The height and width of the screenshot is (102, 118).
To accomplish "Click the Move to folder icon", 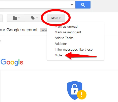I will 15,18.
